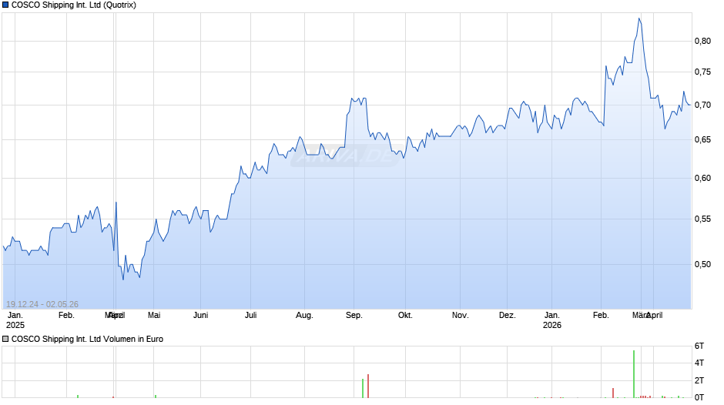Click the 0,65 price axis label

(x=702, y=139)
